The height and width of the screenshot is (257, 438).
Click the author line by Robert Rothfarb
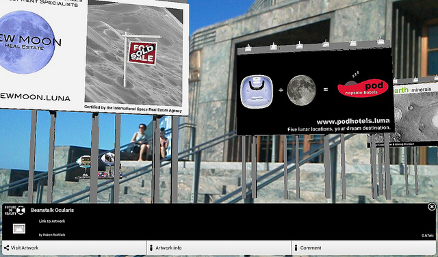[52, 235]
